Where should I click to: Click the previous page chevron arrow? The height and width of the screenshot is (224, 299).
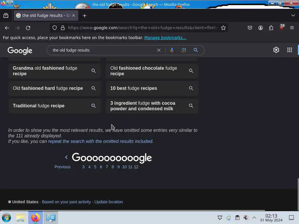click(x=66, y=157)
